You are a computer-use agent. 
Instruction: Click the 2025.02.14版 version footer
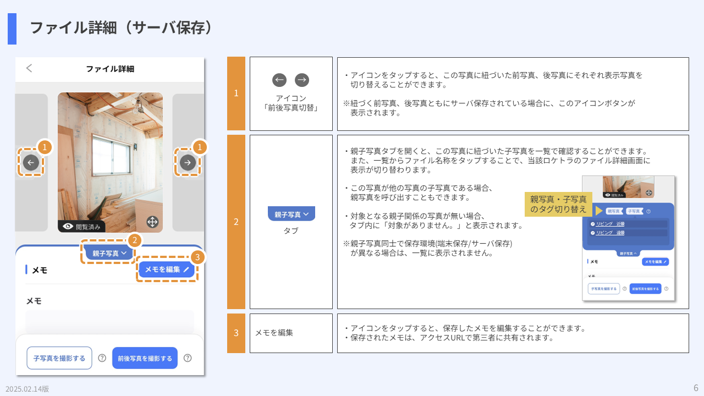(28, 389)
